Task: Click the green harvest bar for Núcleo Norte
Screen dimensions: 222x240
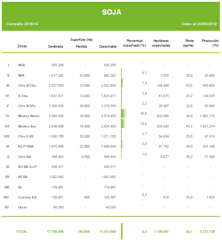Action: [x=124, y=114]
